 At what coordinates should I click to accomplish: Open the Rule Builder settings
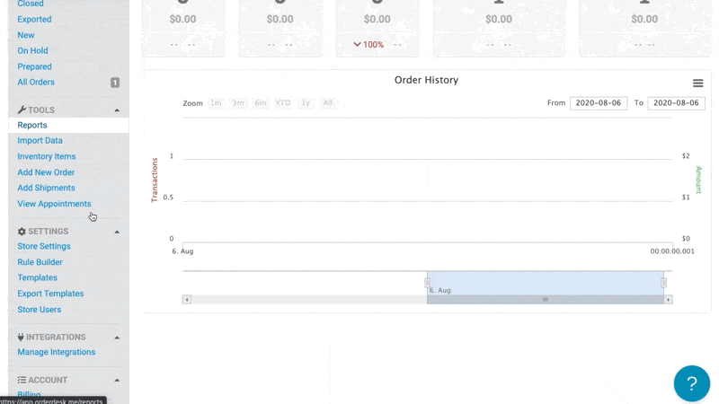(x=40, y=262)
